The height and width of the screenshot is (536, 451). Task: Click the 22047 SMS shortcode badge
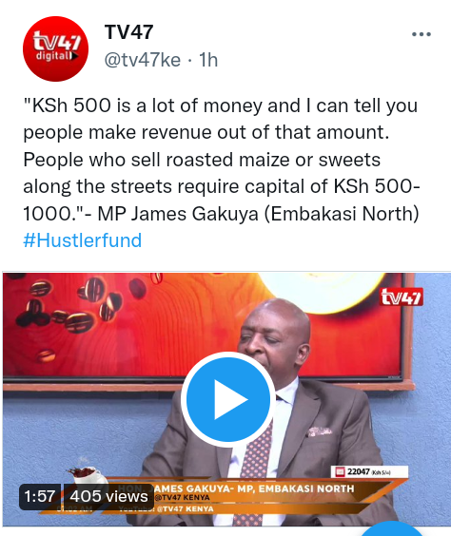point(369,472)
